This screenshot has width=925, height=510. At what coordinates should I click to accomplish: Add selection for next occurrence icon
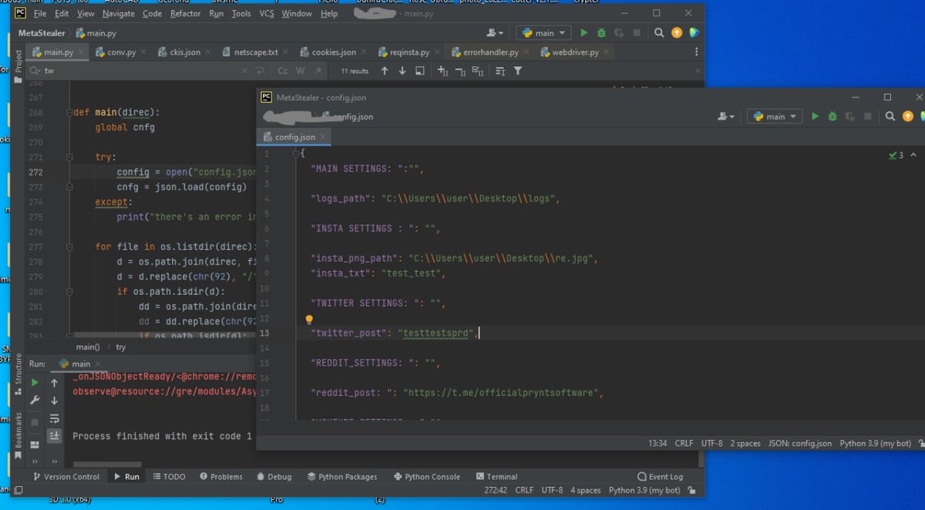442,71
